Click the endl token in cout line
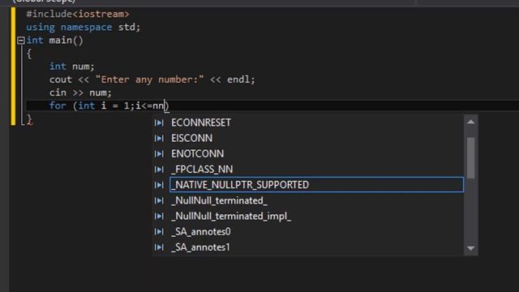This screenshot has height=292, width=519. tap(238, 79)
